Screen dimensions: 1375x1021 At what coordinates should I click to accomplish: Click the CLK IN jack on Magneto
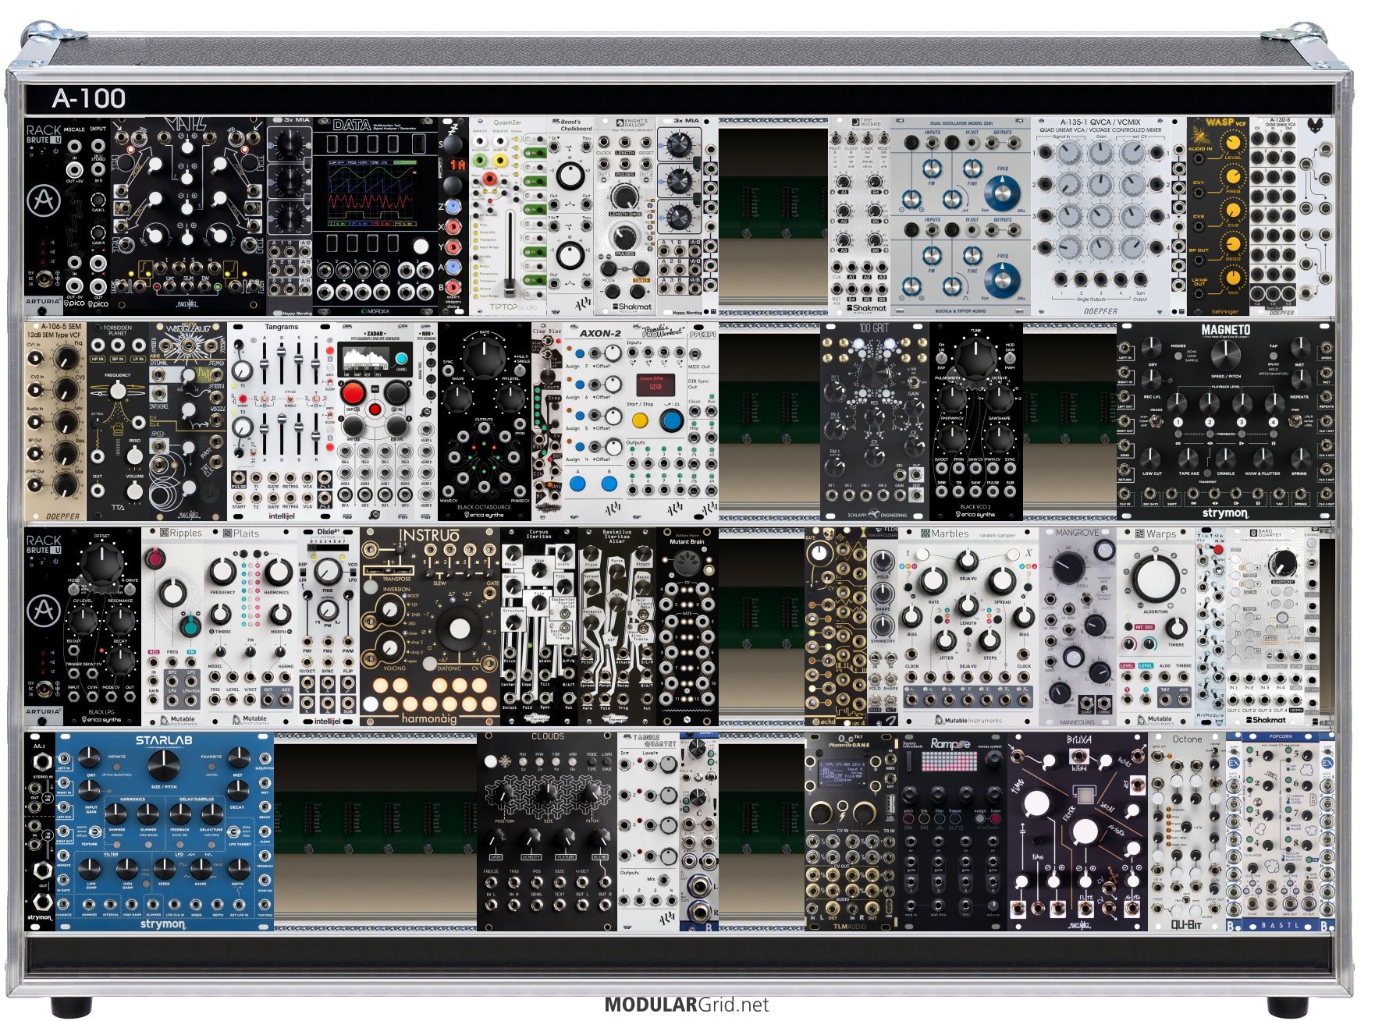pos(1125,493)
